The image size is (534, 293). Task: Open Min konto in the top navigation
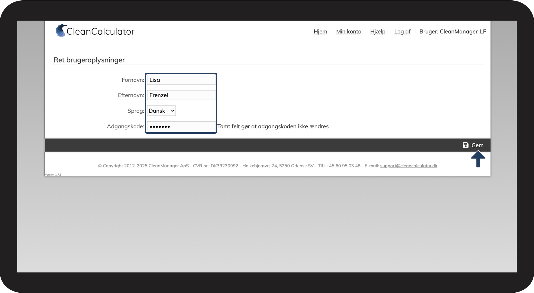coord(348,32)
